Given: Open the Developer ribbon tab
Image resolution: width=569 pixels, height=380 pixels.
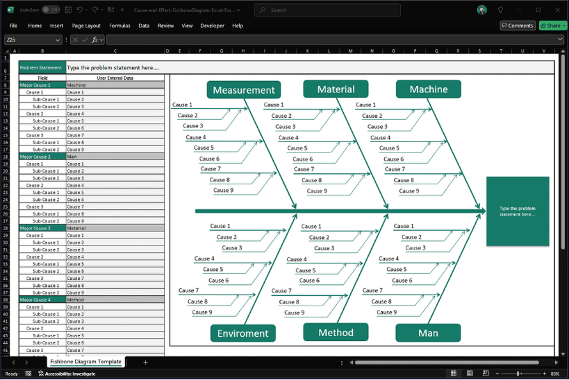Looking at the screenshot, I should pyautogui.click(x=212, y=26).
